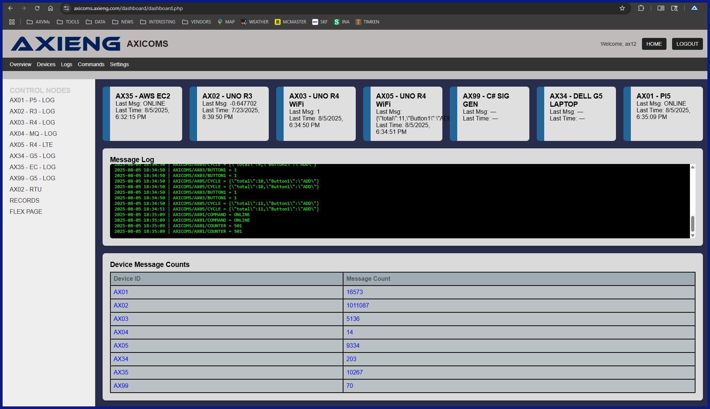Switch to the Devices menu item

coord(46,64)
